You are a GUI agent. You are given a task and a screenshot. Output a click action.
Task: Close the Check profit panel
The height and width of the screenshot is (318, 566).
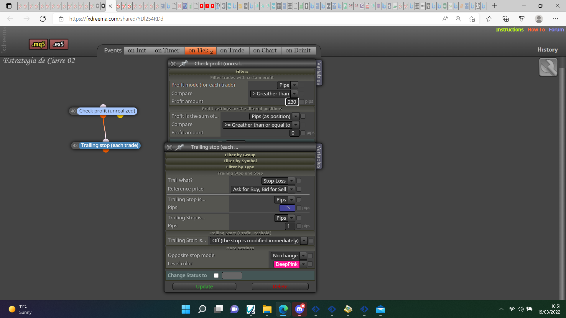coord(173,64)
